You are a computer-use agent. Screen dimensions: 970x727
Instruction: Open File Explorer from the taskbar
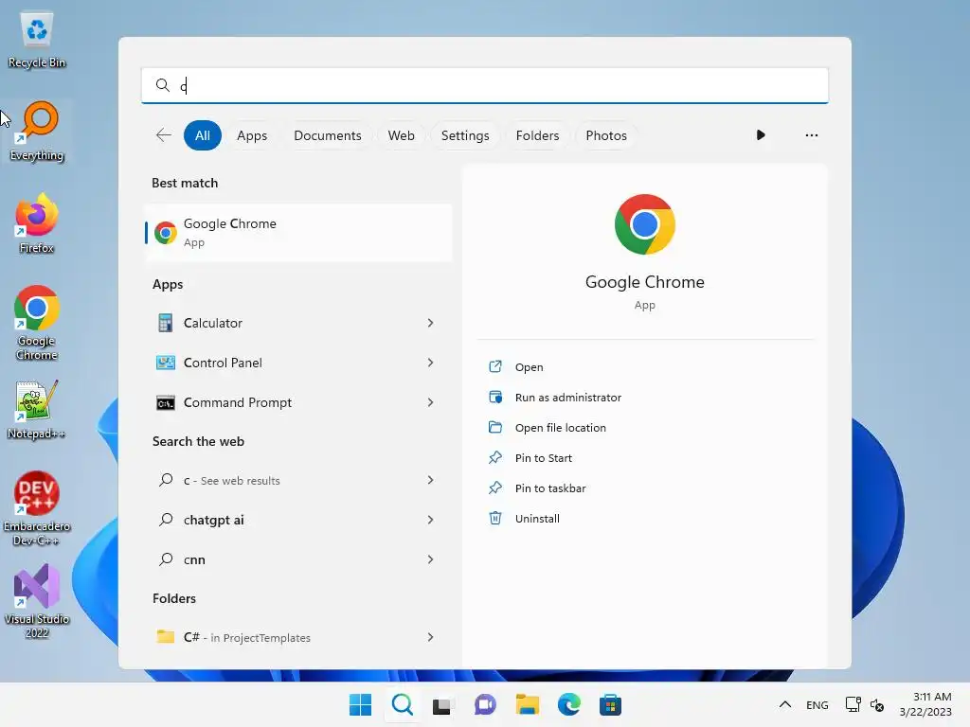[x=527, y=704]
